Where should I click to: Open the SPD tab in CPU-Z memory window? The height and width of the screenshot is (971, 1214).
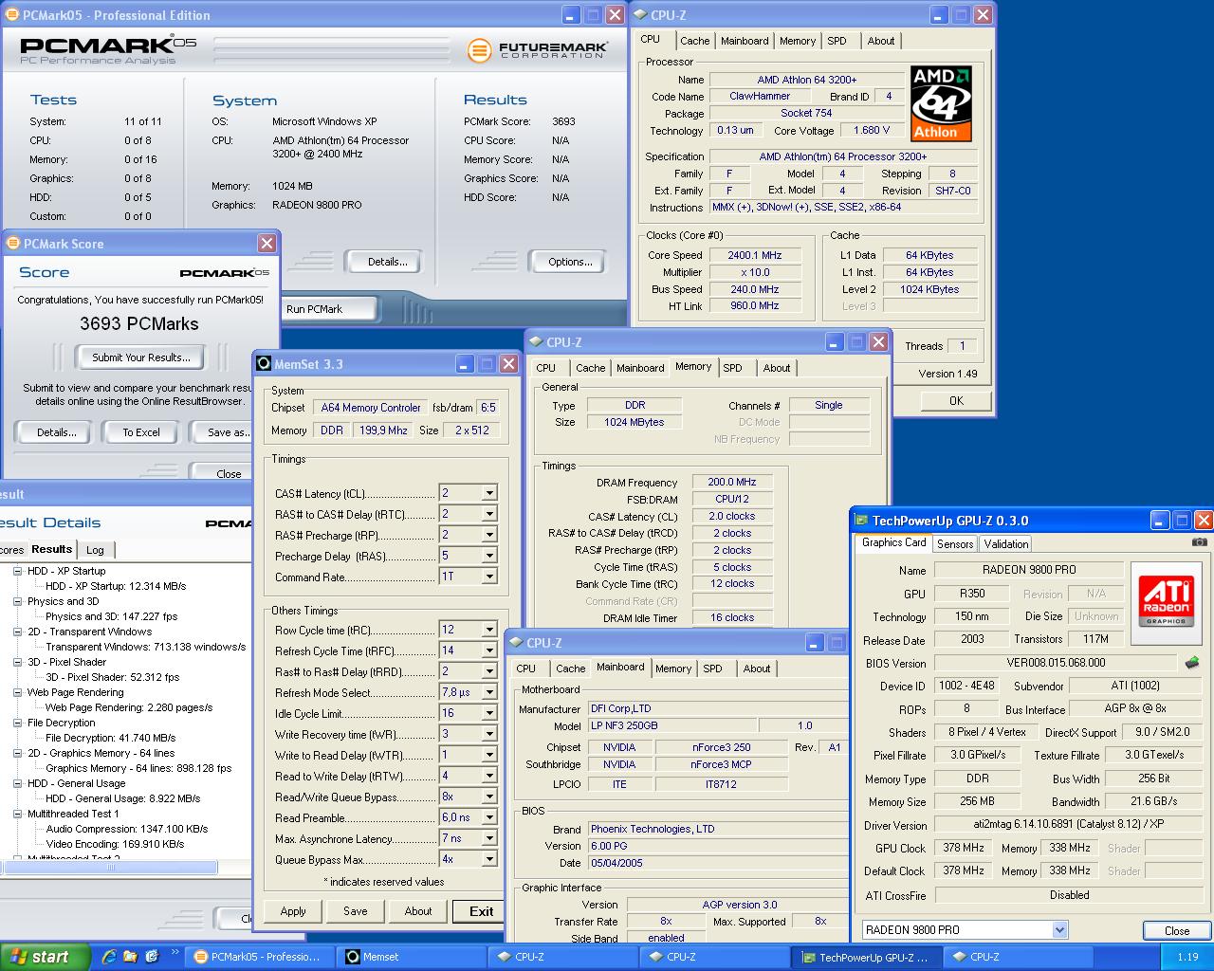click(732, 368)
